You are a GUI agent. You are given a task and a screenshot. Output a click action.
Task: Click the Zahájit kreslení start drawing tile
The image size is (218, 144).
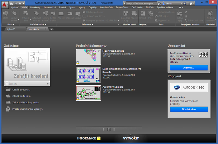(x=27, y=65)
